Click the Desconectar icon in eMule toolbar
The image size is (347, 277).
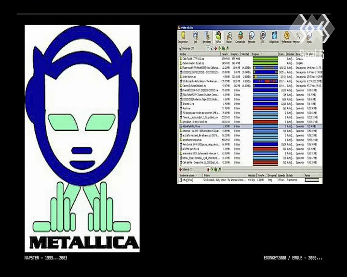pyautogui.click(x=183, y=37)
